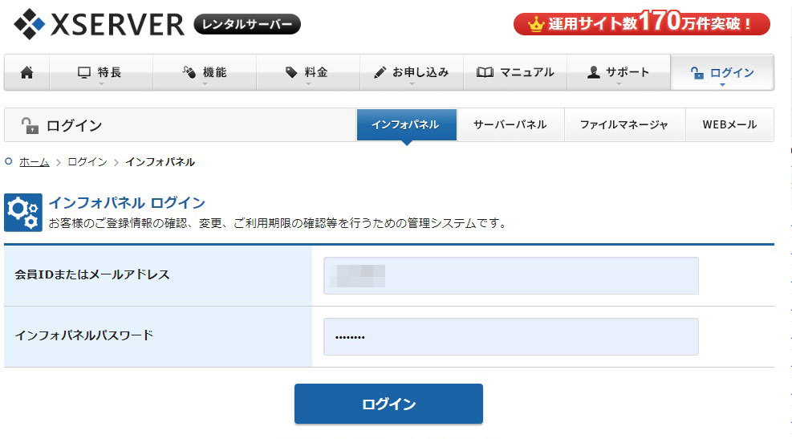Open the 特長 menu
Image resolution: width=792 pixels, height=439 pixels.
pos(101,72)
